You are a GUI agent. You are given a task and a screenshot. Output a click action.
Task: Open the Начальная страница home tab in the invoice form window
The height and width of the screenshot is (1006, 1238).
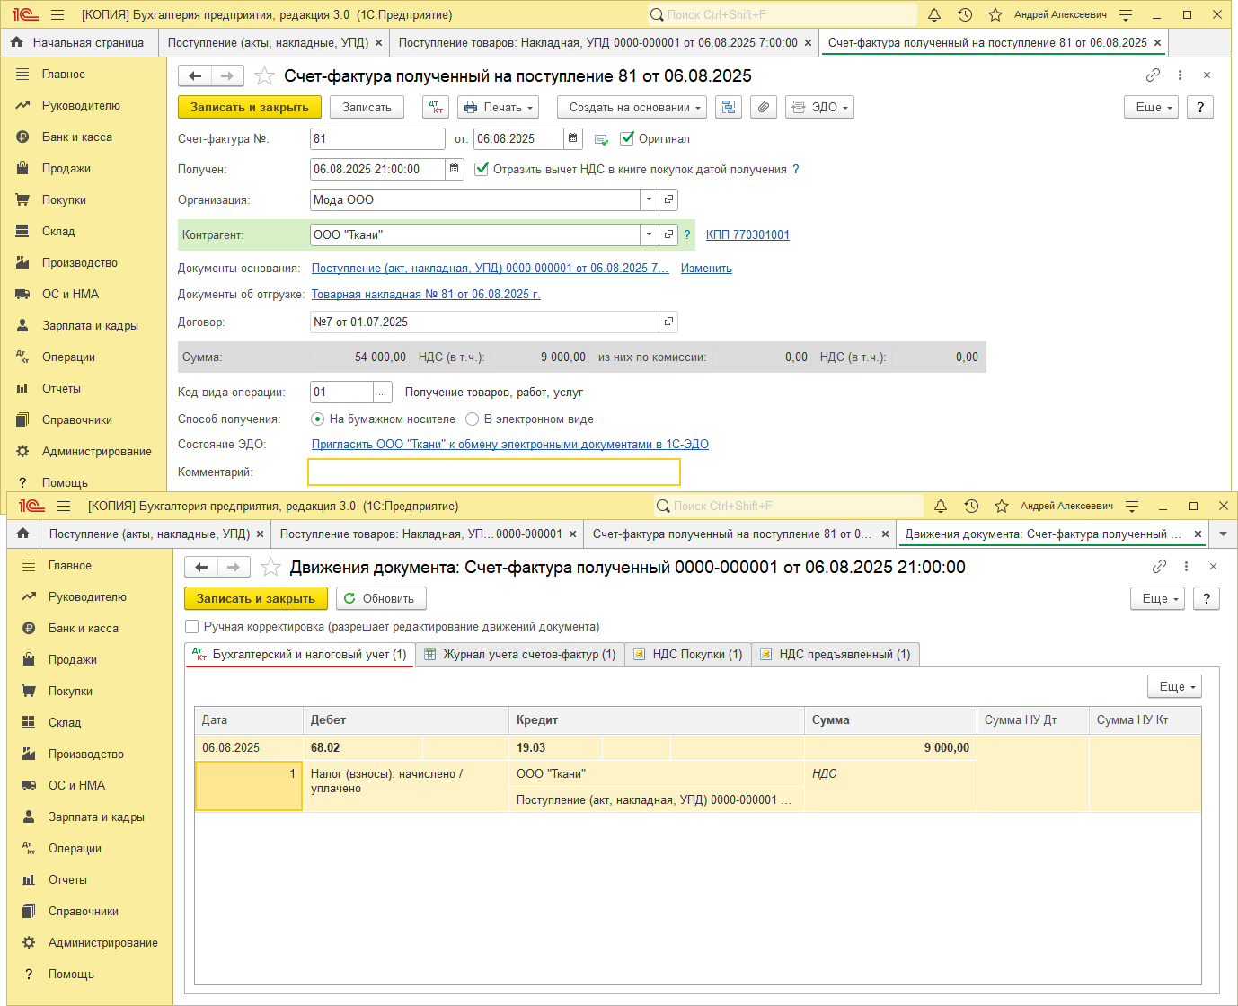78,42
